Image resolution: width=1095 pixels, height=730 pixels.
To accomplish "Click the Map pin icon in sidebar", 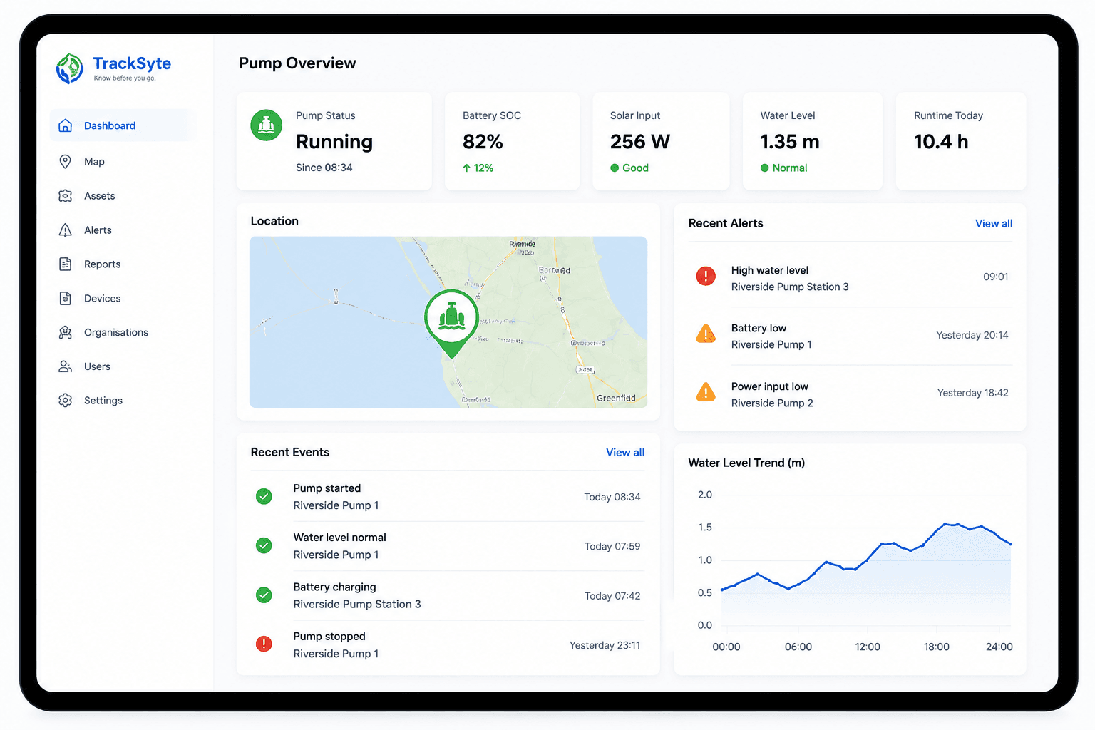I will (65, 161).
